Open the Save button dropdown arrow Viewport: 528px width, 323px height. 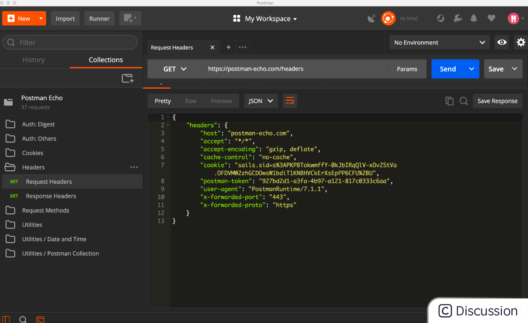coord(515,69)
